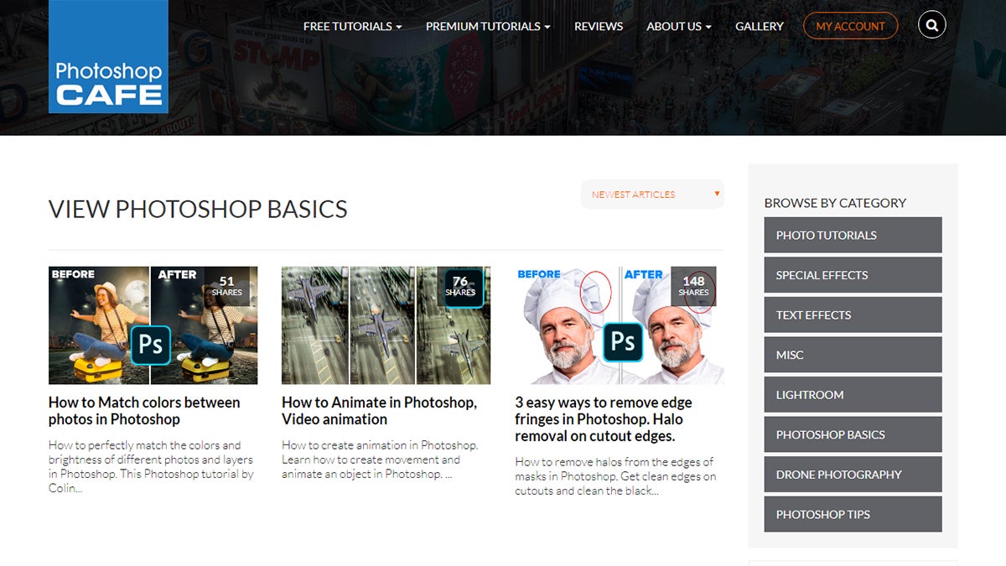Open '3 easy ways to remove edge fringes' title
The image size is (1006, 566).
604,419
